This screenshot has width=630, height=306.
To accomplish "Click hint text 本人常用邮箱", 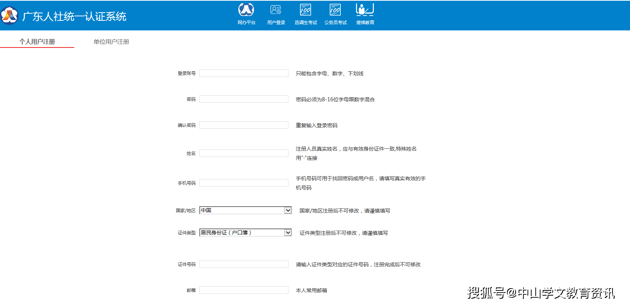I will pyautogui.click(x=311, y=290).
